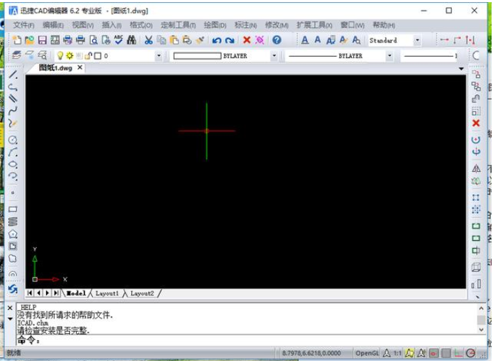Delete with red X in top toolbar
Screen dimensions: 493x361
246,40
